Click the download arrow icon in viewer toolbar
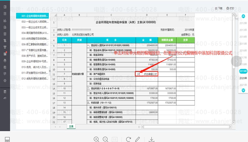This screenshot has height=142, width=248. [151, 139]
